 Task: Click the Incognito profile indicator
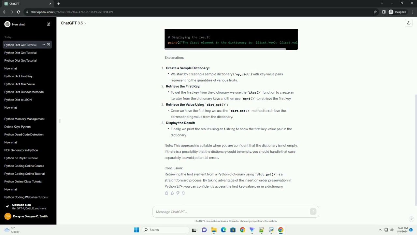pos(397,12)
